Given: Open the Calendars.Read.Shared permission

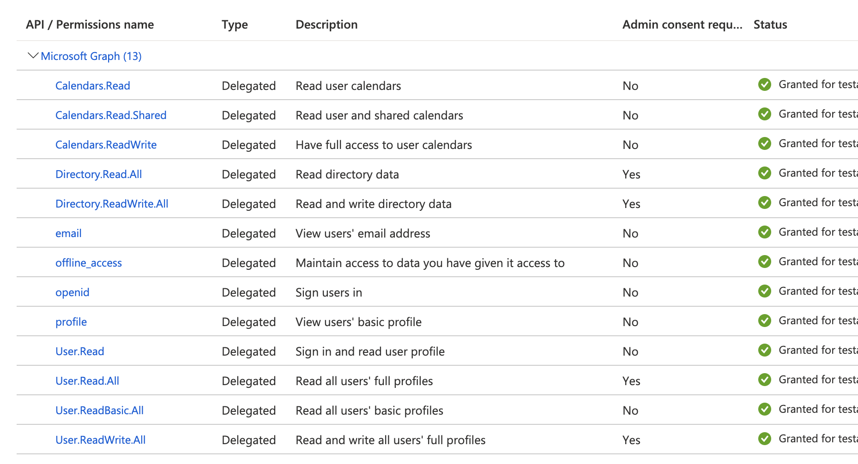Looking at the screenshot, I should point(111,115).
